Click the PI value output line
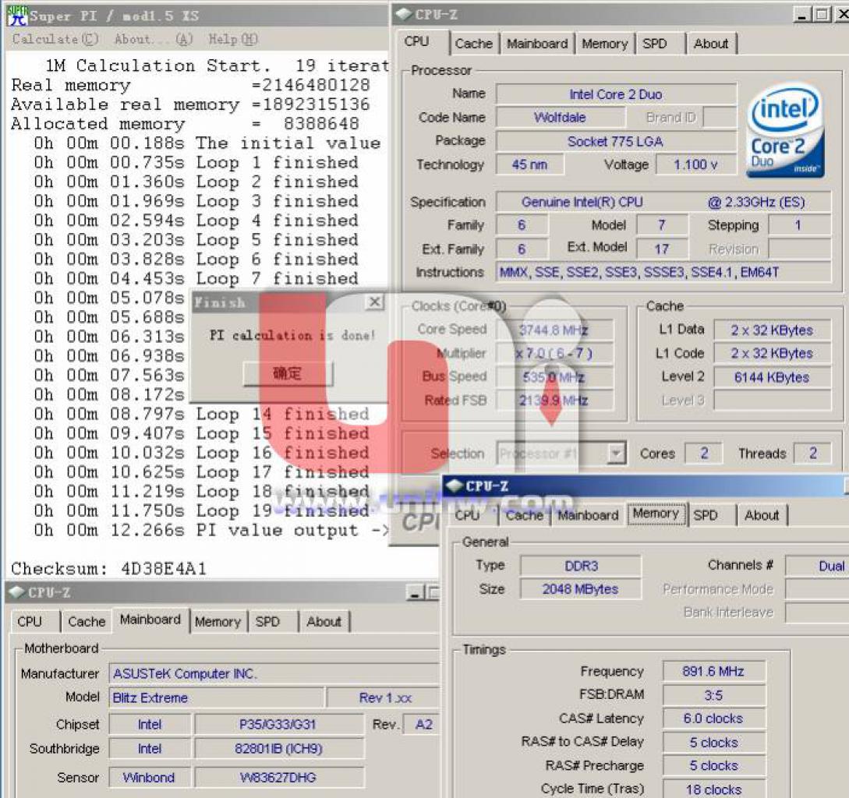Image resolution: width=849 pixels, height=798 pixels. point(211,530)
